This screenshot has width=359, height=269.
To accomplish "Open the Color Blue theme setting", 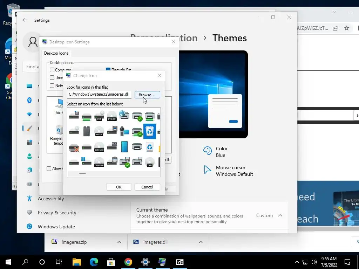I will pos(216,152).
